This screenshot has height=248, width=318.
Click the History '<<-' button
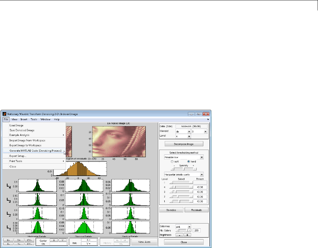(x=121, y=244)
